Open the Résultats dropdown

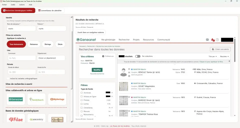224,56
